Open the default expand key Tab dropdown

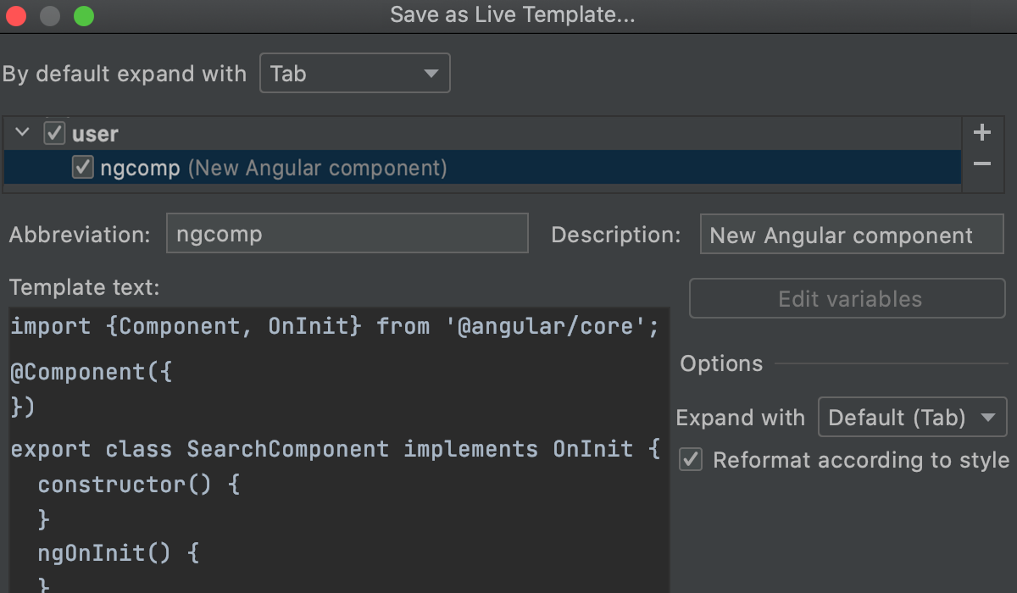point(354,74)
